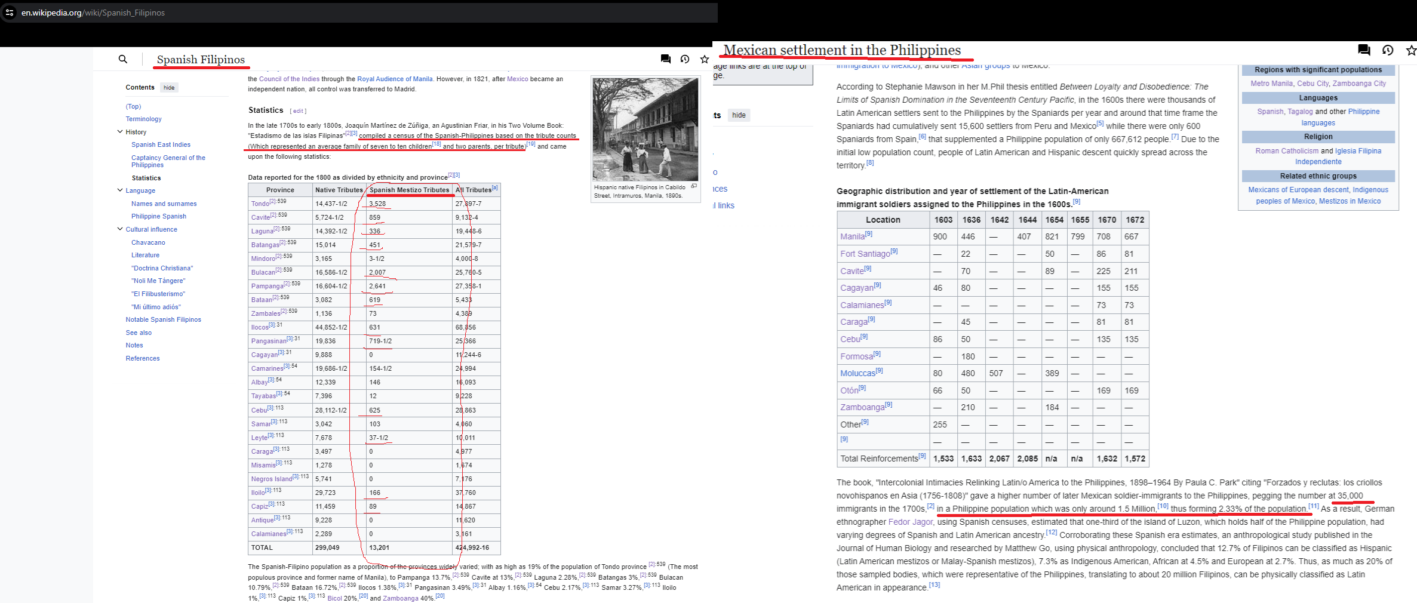1417x603 pixels.
Task: Collapse the History section in Contents
Action: [120, 132]
